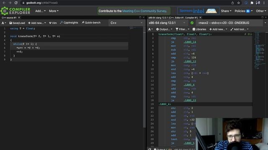268x150 pixels.
Task: Follow .LBB0_5 jump label on line 29
Action: pos(189,143)
